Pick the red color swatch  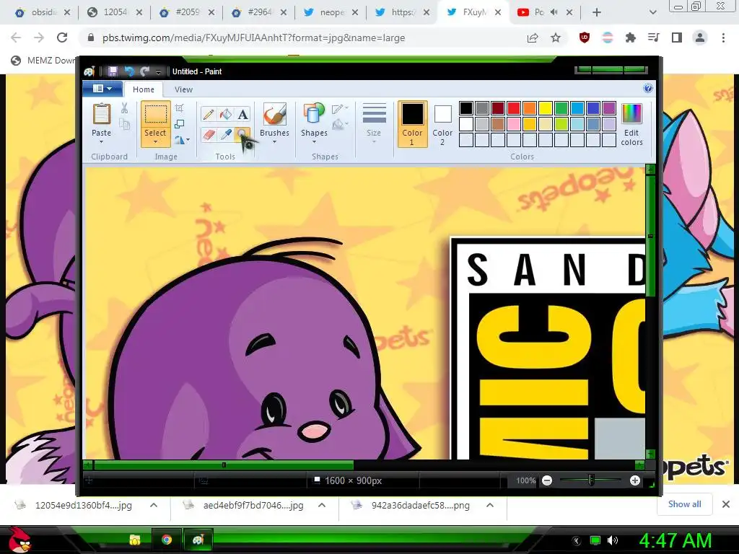point(514,108)
